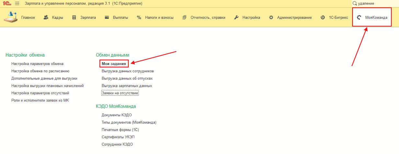The height and width of the screenshot is (154, 399).
Task: Click the Зарплата calculator icon
Action: click(x=74, y=17)
